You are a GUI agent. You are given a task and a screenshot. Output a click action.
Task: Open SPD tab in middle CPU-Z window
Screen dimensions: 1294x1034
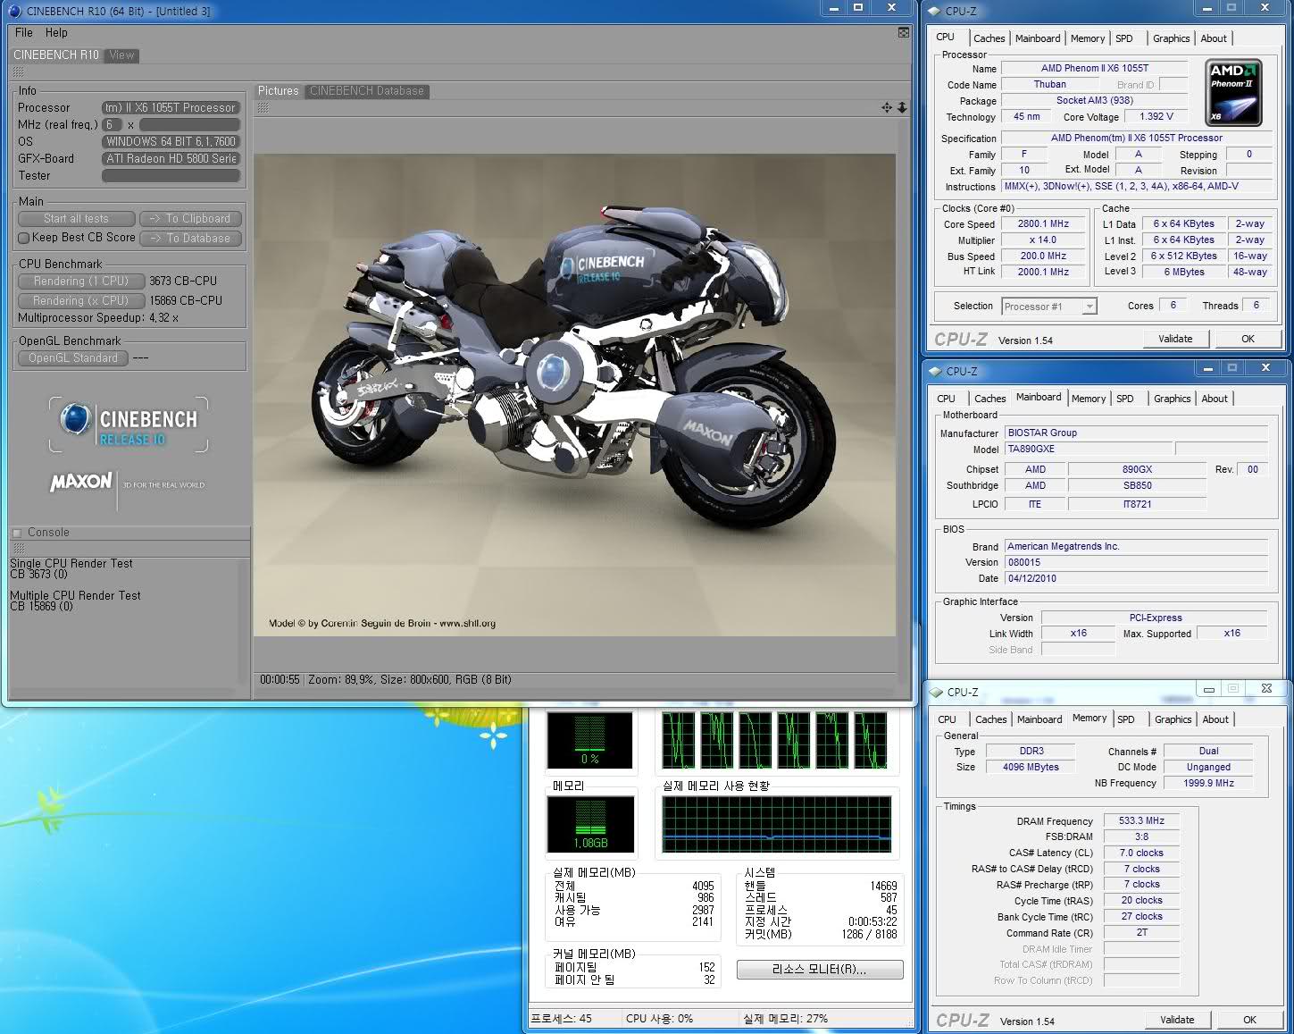[x=1124, y=399]
